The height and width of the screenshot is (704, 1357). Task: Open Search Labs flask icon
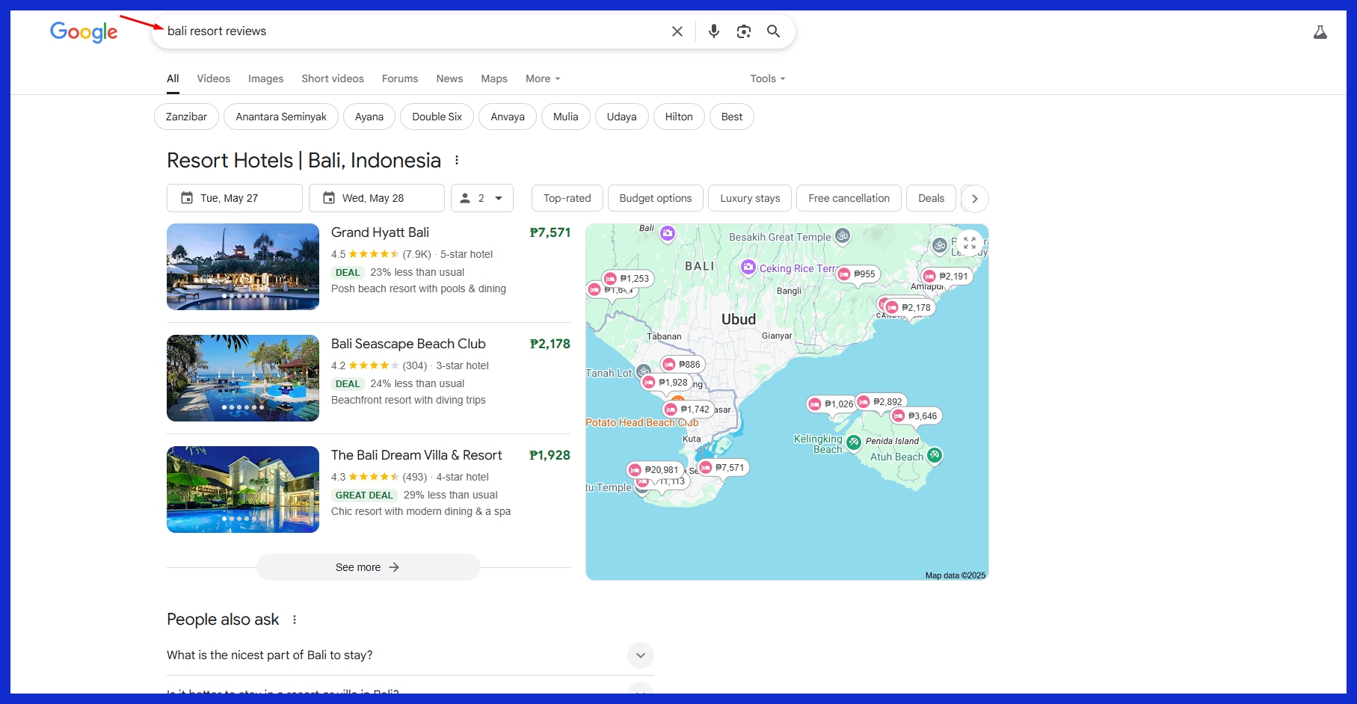[x=1320, y=32]
